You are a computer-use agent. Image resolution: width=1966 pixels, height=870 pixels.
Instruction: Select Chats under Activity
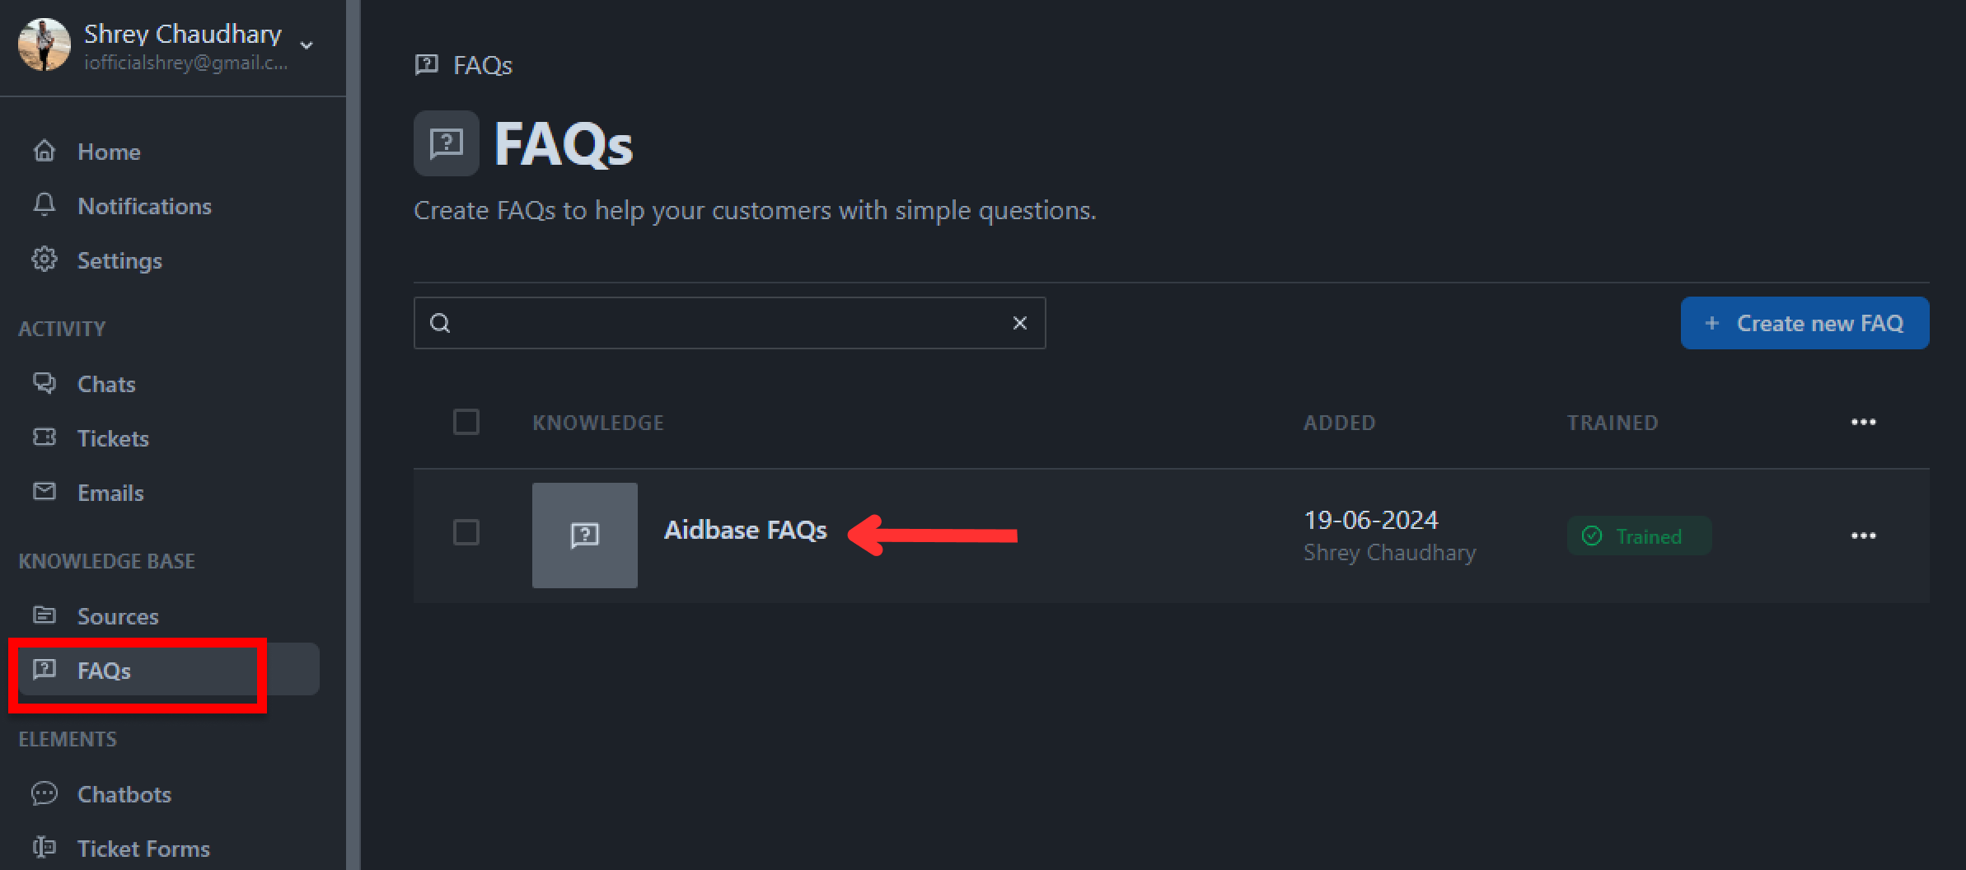pyautogui.click(x=105, y=383)
